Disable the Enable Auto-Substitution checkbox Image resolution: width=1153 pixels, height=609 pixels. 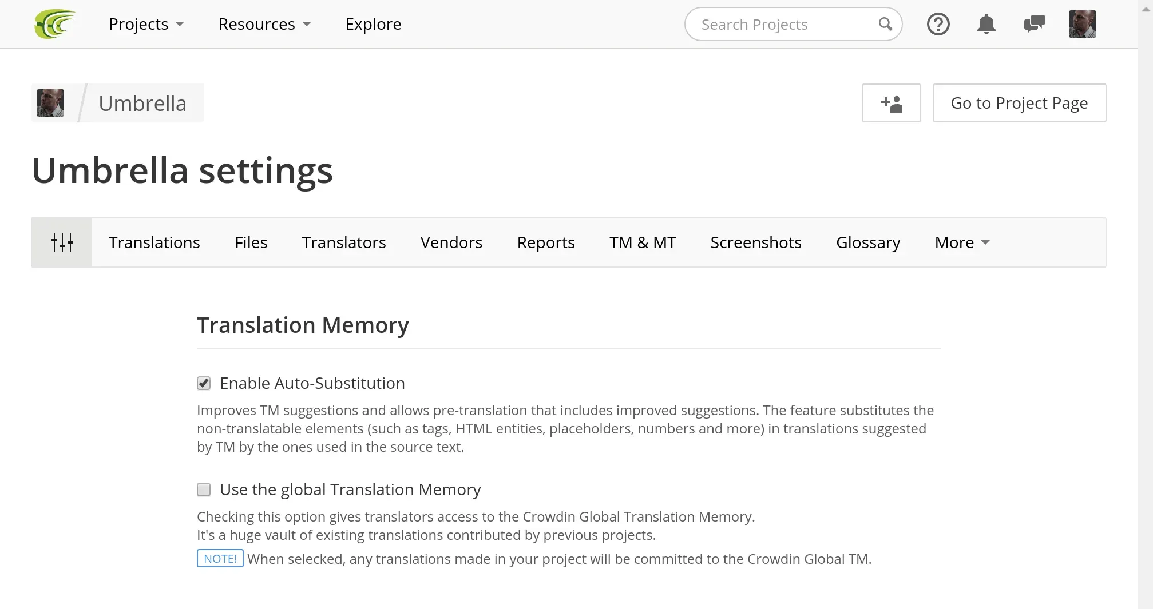click(x=204, y=383)
